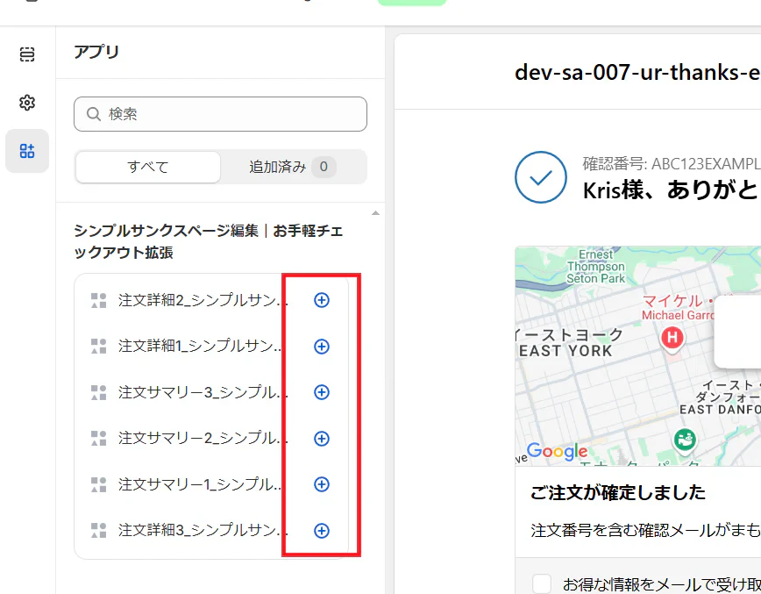This screenshot has width=761, height=594.
Task: Click the block icon beside 注文サマリー1_シンプル
Action: 98,484
